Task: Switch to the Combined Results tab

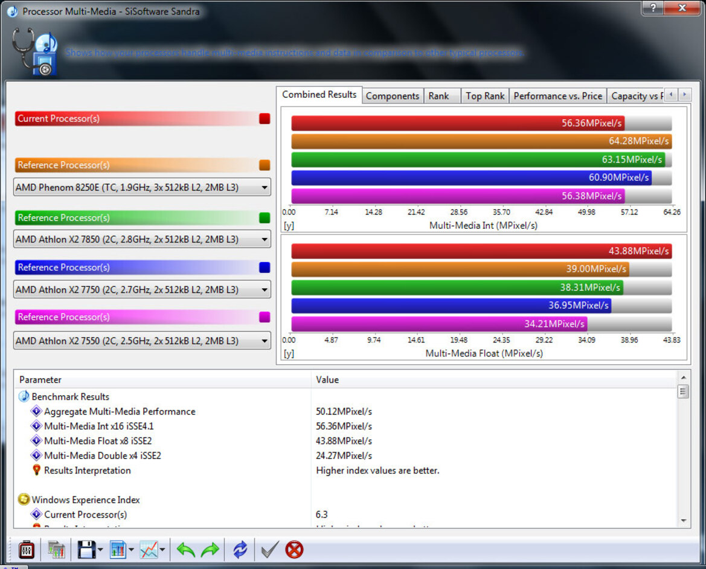Action: pyautogui.click(x=319, y=95)
